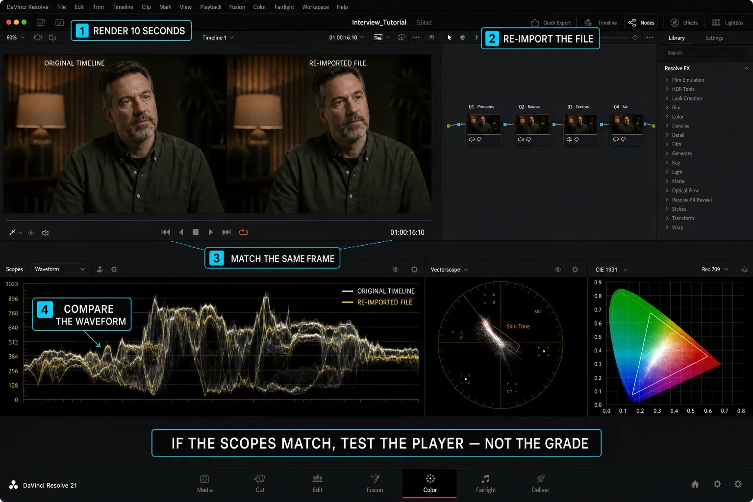Open the LUTs panel icon next to Gallery
Image resolution: width=753 pixels, height=502 pixels.
tap(60, 23)
